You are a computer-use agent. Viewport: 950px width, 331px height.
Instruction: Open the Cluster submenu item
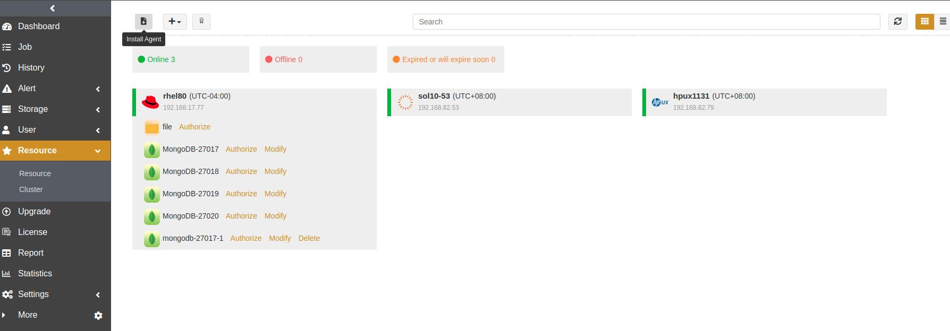pos(31,189)
